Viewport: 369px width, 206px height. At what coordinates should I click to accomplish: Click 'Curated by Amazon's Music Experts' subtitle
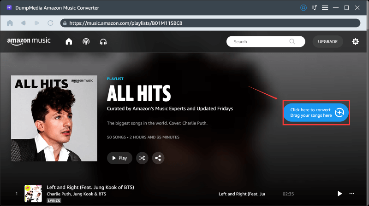tap(170, 109)
